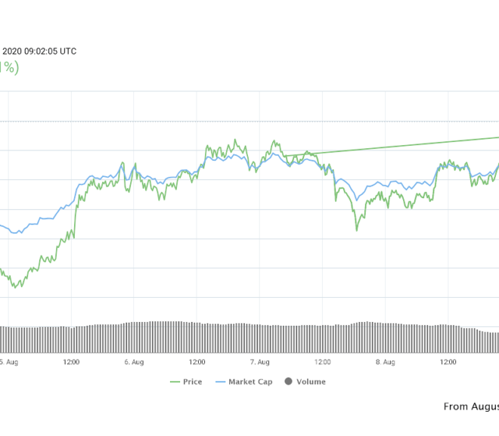Click the green Price line legend icon
499x436 pixels.
pyautogui.click(x=175, y=382)
